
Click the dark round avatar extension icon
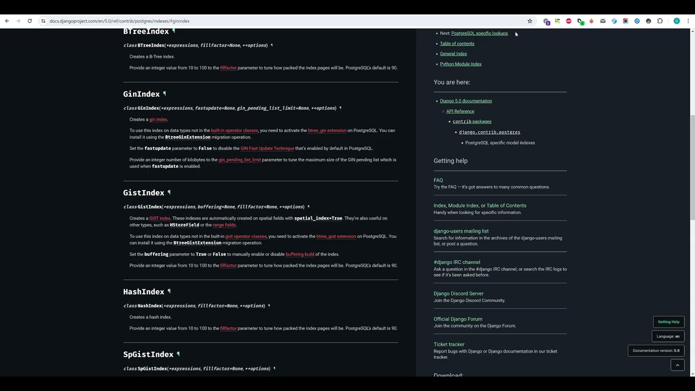pyautogui.click(x=648, y=21)
